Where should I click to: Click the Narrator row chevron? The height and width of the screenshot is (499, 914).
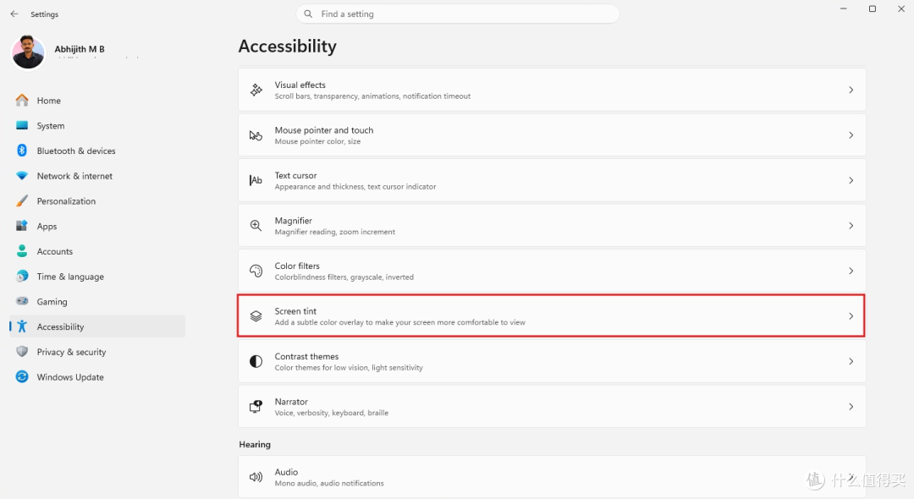coord(851,407)
